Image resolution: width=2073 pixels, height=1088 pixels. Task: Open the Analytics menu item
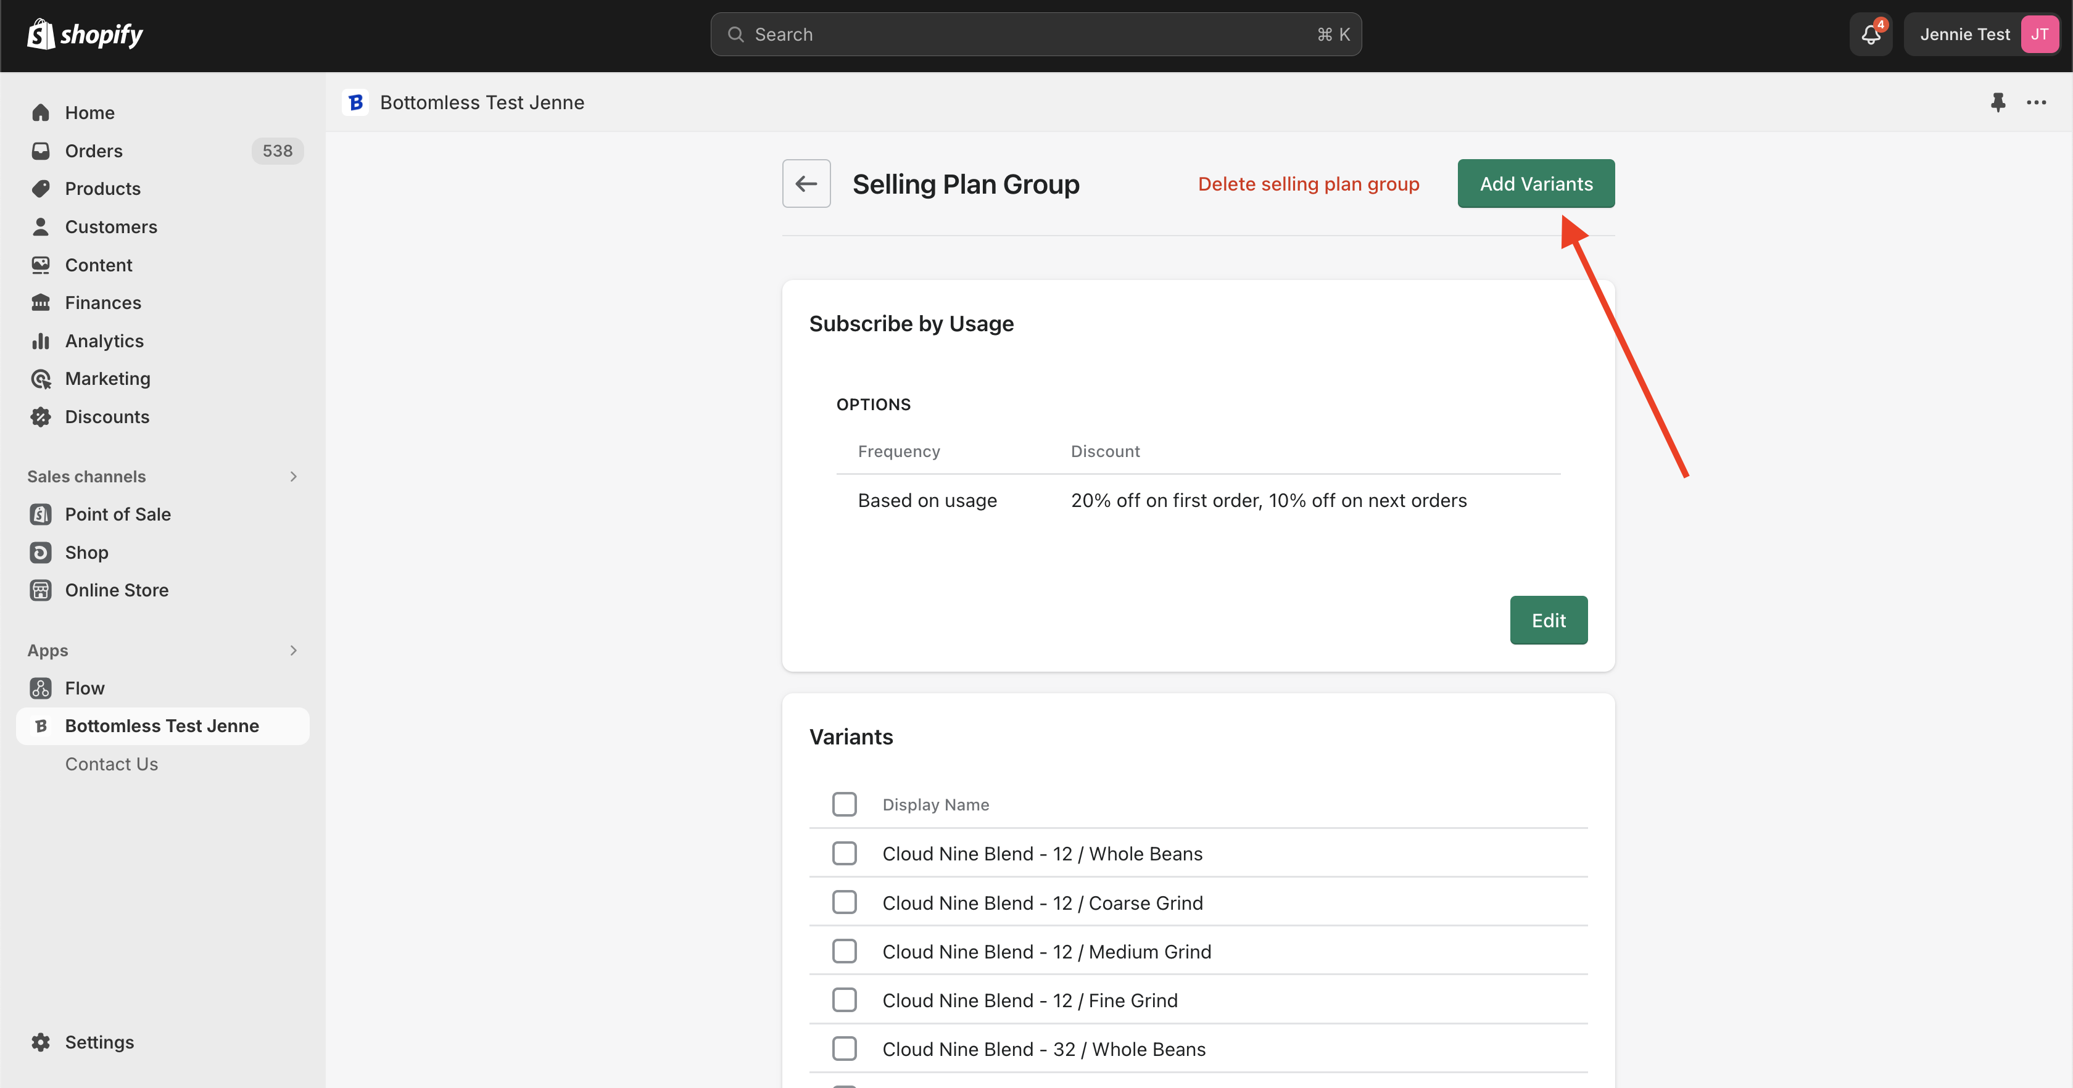pyautogui.click(x=105, y=341)
